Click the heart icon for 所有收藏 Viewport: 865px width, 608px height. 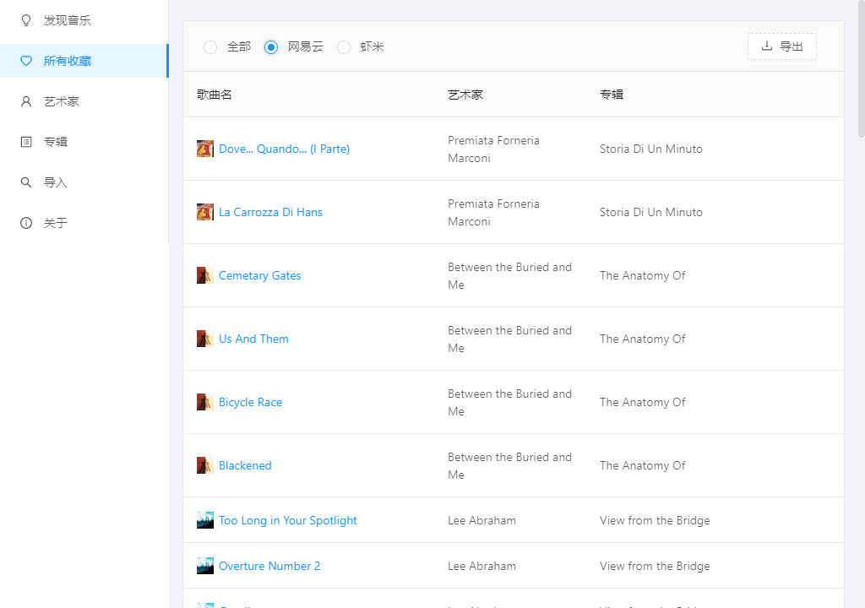point(26,61)
